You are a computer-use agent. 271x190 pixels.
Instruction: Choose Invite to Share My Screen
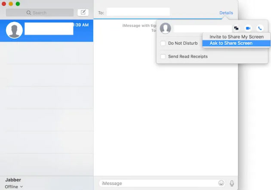[237, 37]
